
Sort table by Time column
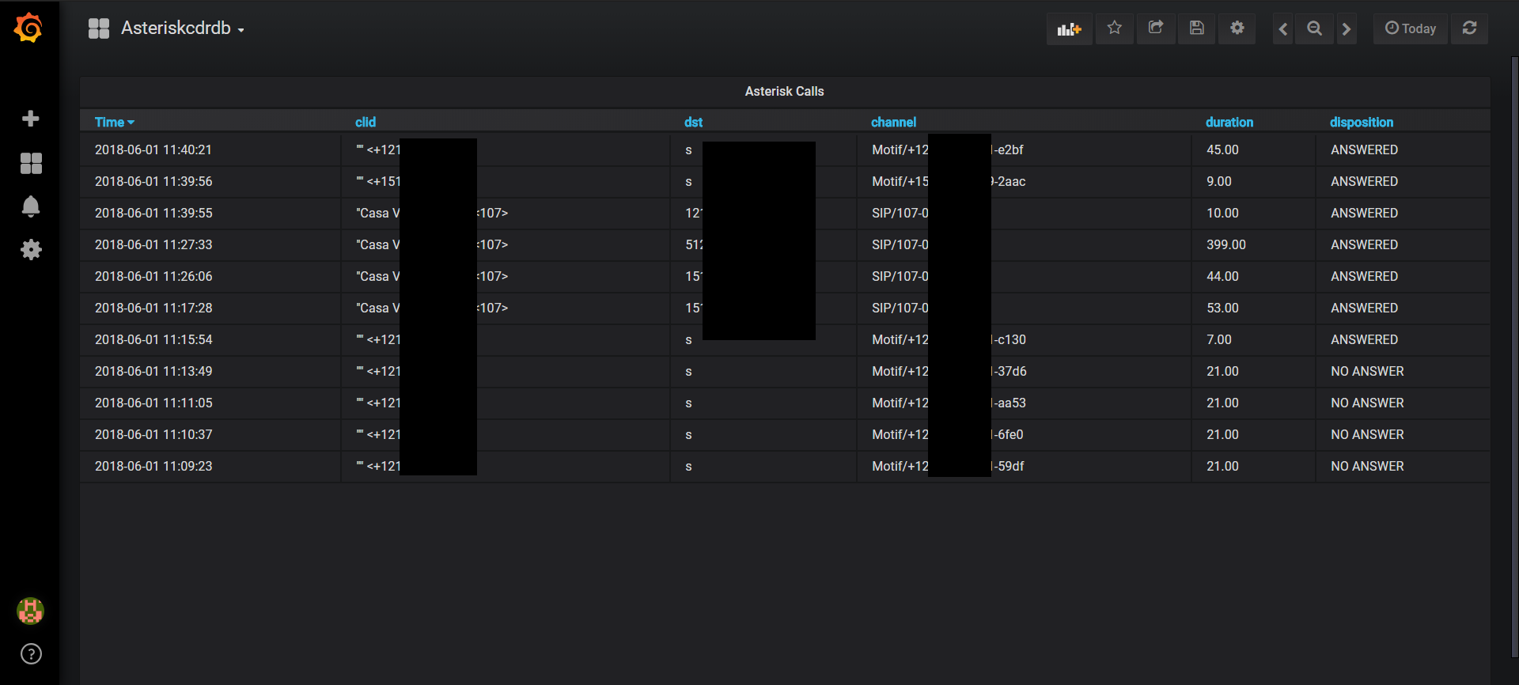[x=115, y=122]
